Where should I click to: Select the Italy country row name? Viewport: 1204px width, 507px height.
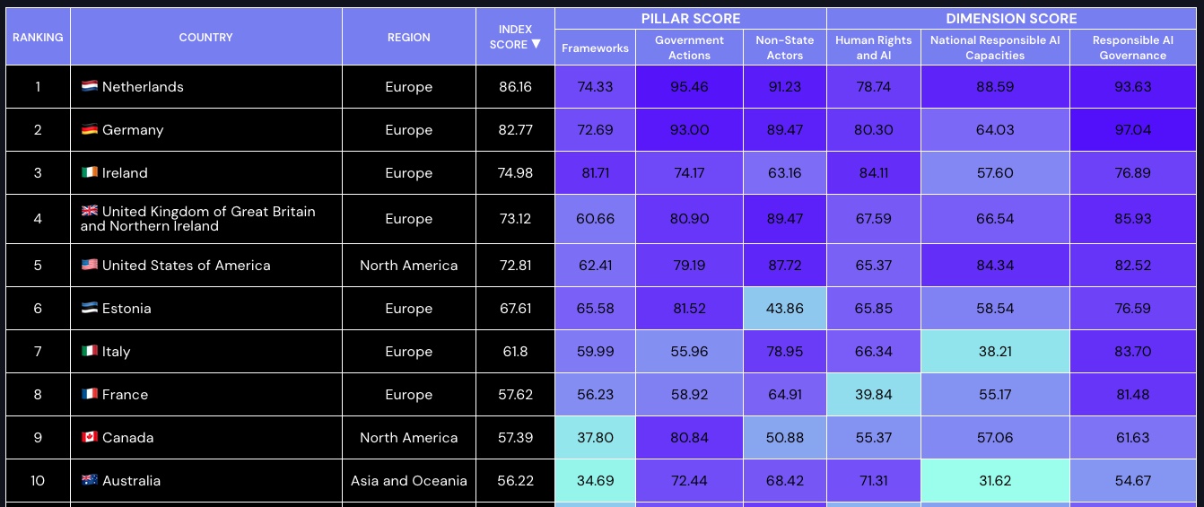[117, 352]
